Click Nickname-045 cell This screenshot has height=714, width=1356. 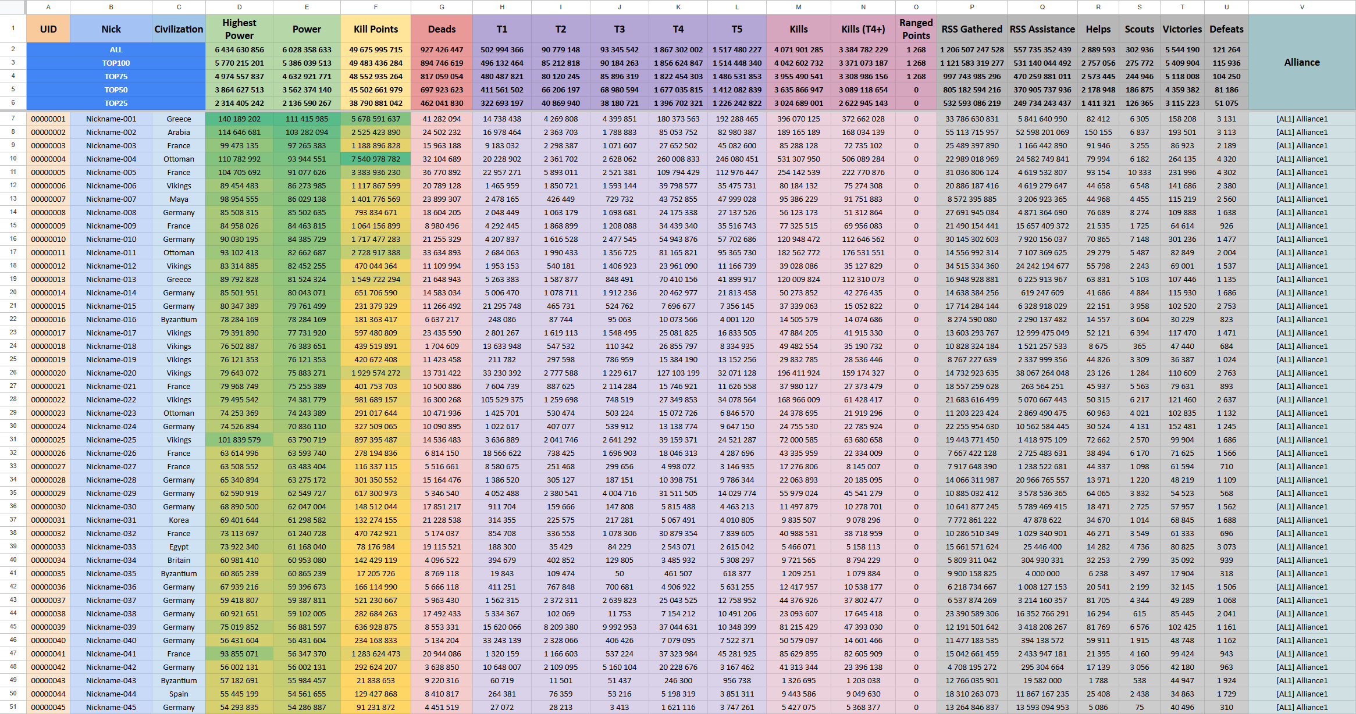tap(111, 707)
